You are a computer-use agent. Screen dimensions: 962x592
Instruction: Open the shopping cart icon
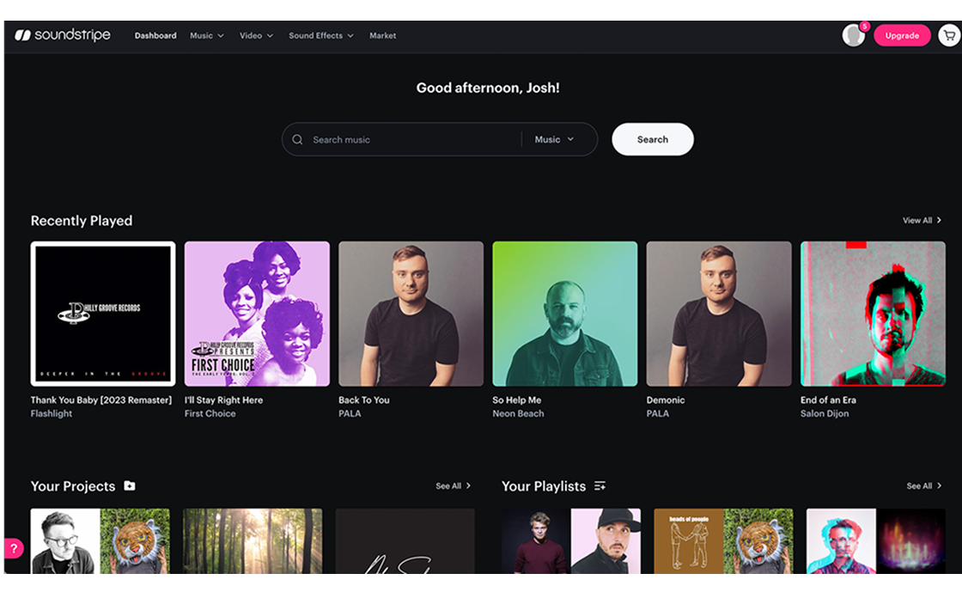[949, 35]
